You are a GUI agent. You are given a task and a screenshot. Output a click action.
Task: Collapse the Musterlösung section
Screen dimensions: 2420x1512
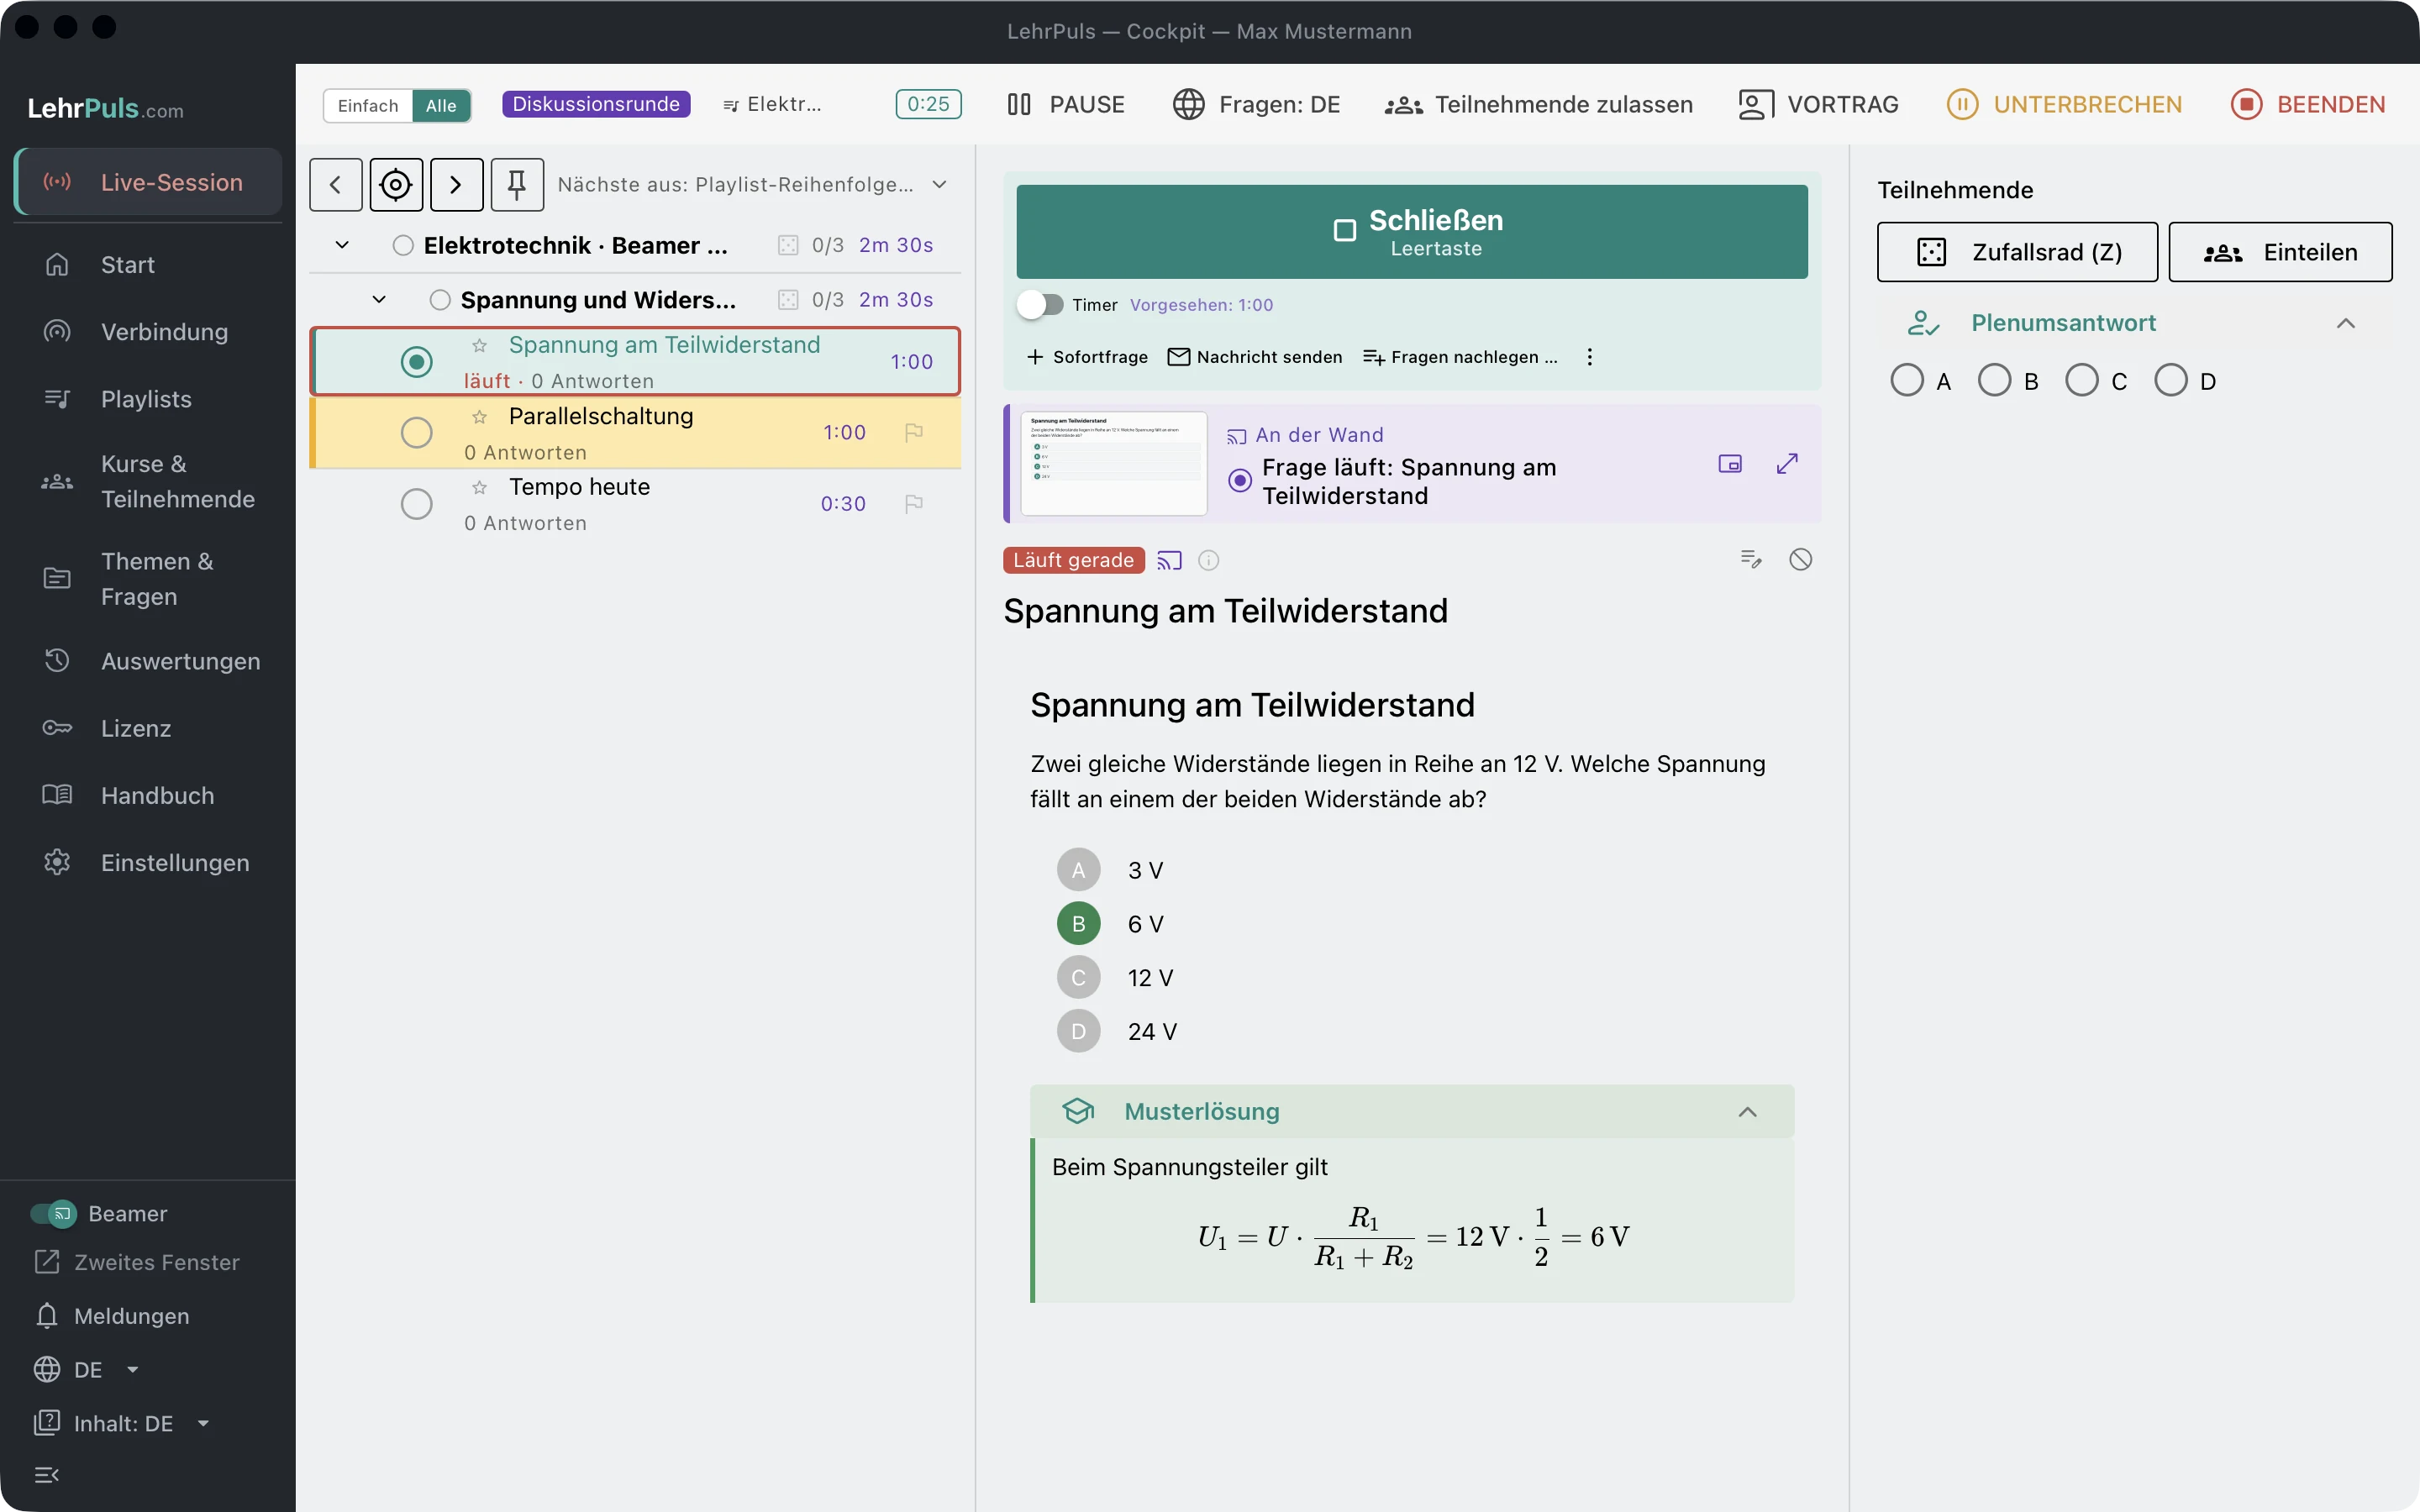1747,1111
